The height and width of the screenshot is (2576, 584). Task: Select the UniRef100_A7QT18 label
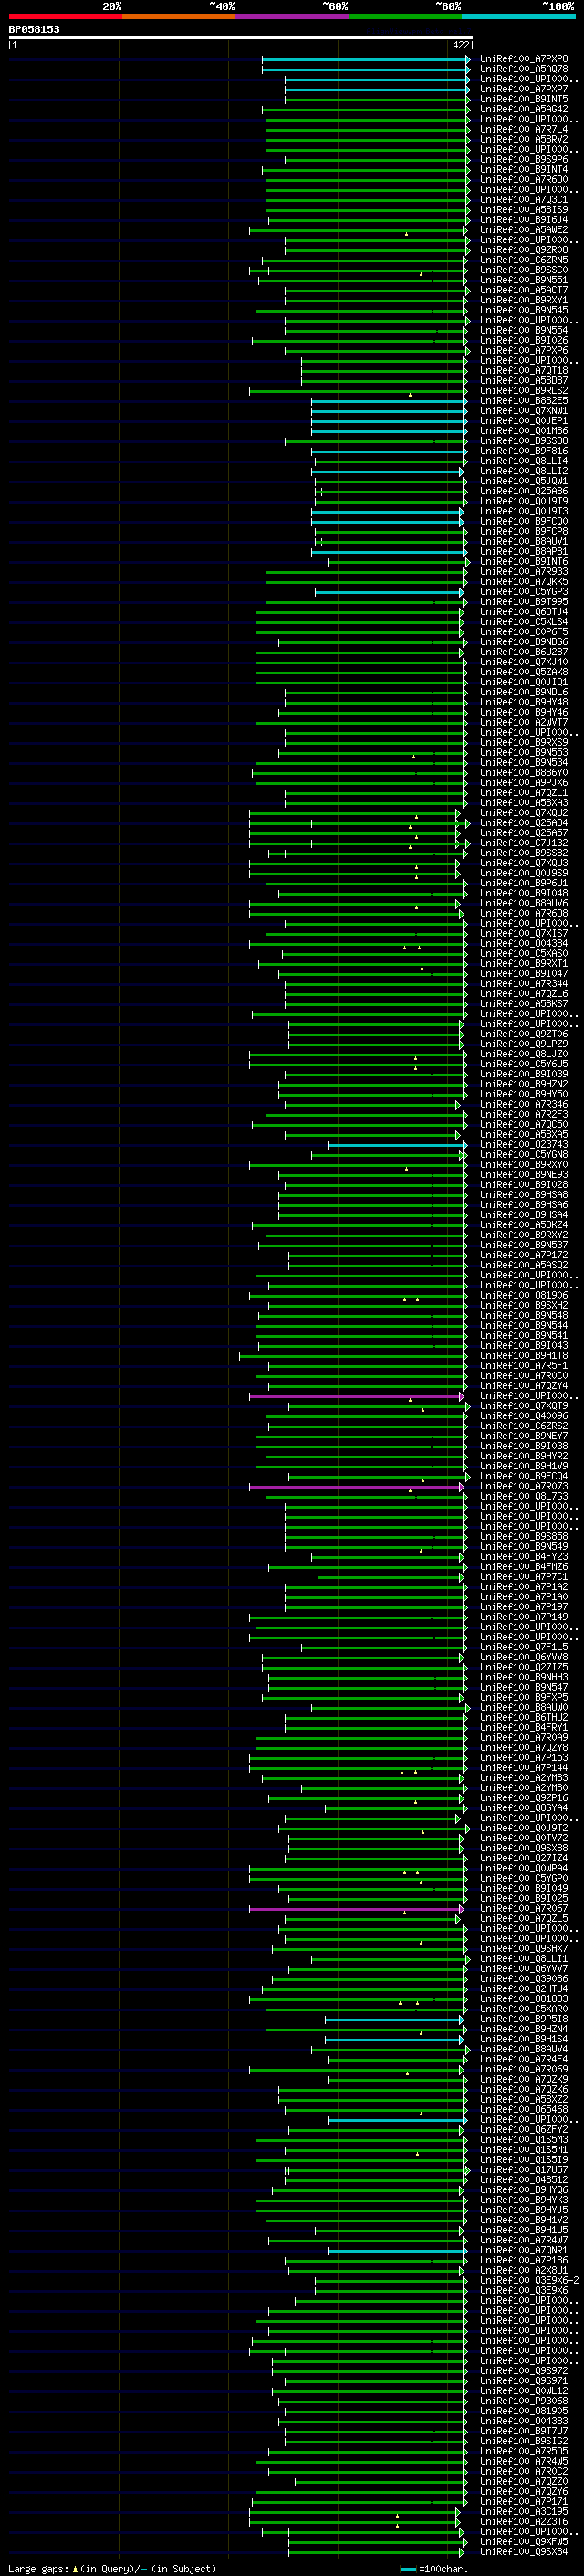524,371
